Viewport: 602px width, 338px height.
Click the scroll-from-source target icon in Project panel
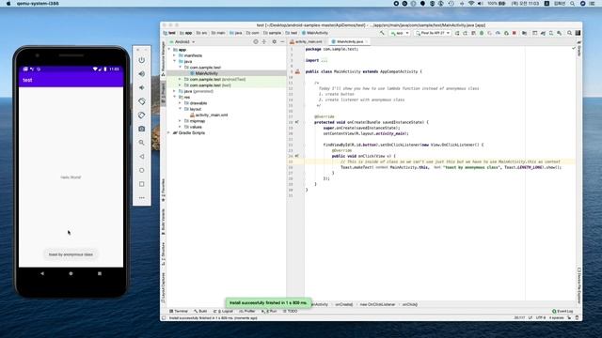[256, 41]
